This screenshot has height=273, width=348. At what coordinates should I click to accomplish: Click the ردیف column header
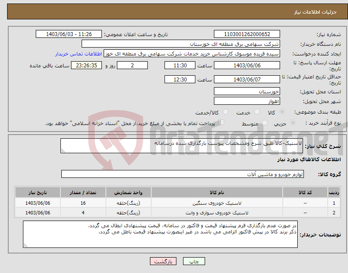point(334,192)
